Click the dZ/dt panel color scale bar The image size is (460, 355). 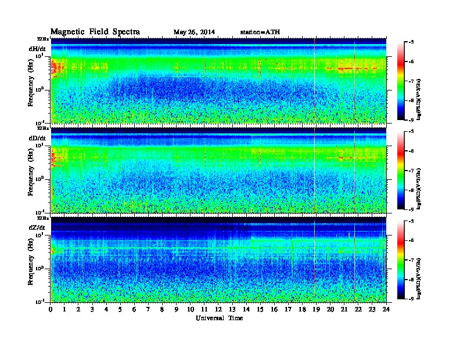coord(400,260)
